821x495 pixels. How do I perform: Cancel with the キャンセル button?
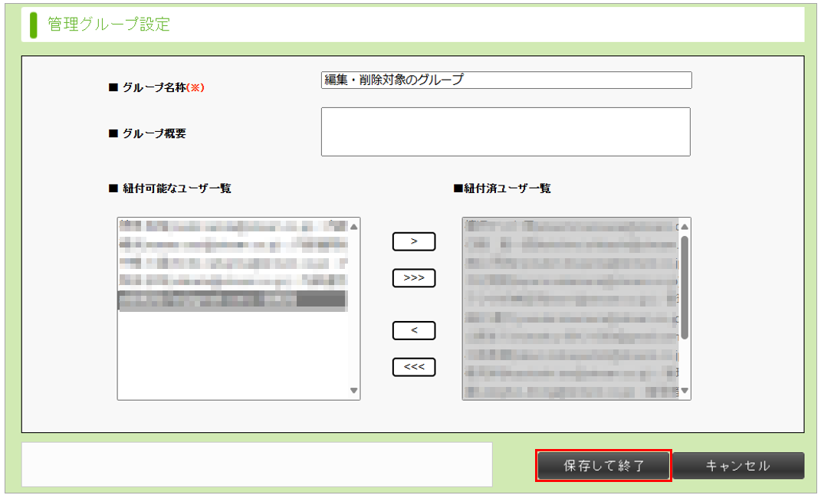738,466
